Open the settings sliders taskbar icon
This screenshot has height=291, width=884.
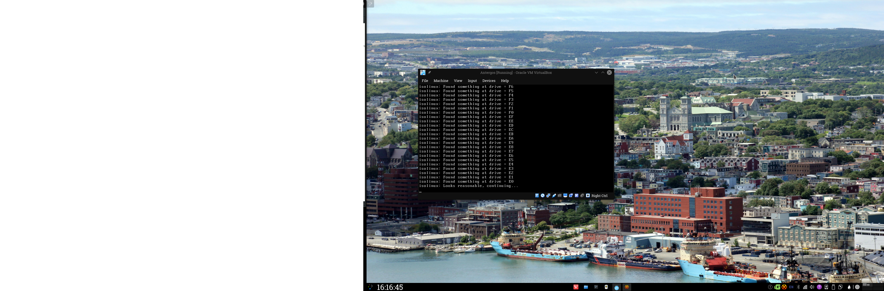(596, 287)
